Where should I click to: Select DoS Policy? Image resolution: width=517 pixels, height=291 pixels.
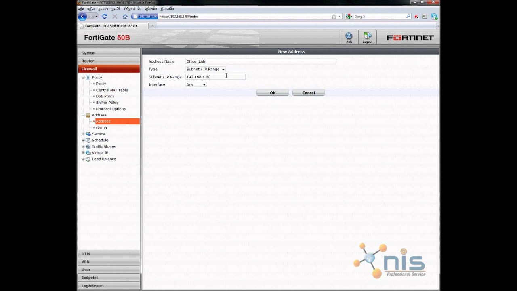[105, 96]
